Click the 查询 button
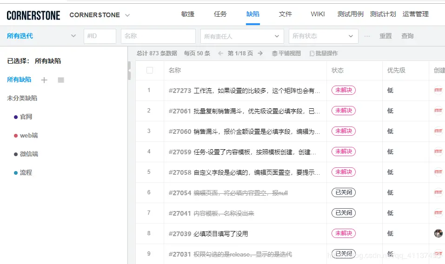 coord(407,36)
